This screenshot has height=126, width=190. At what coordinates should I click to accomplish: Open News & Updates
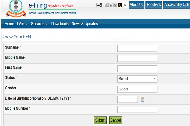point(85,24)
